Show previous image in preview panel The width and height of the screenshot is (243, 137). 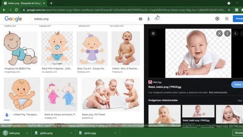(x=235, y=33)
